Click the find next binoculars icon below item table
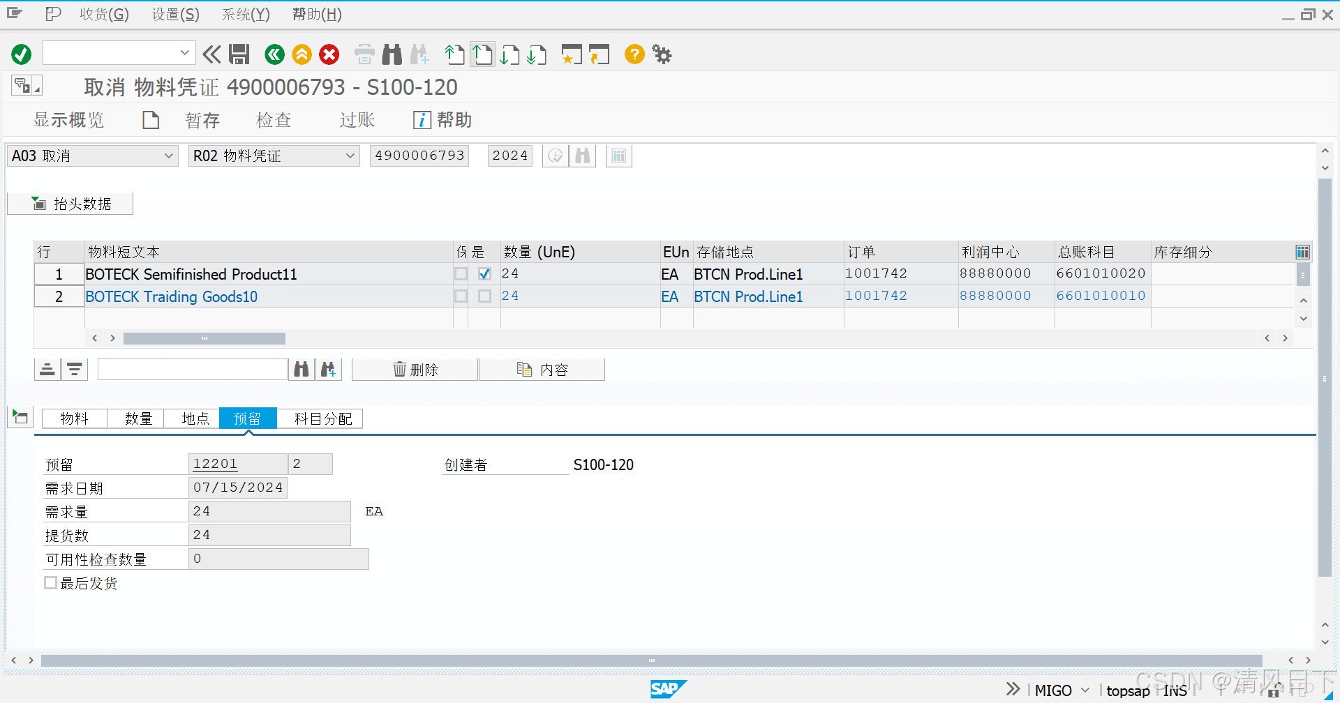Image resolution: width=1340 pixels, height=703 pixels. pyautogui.click(x=329, y=370)
